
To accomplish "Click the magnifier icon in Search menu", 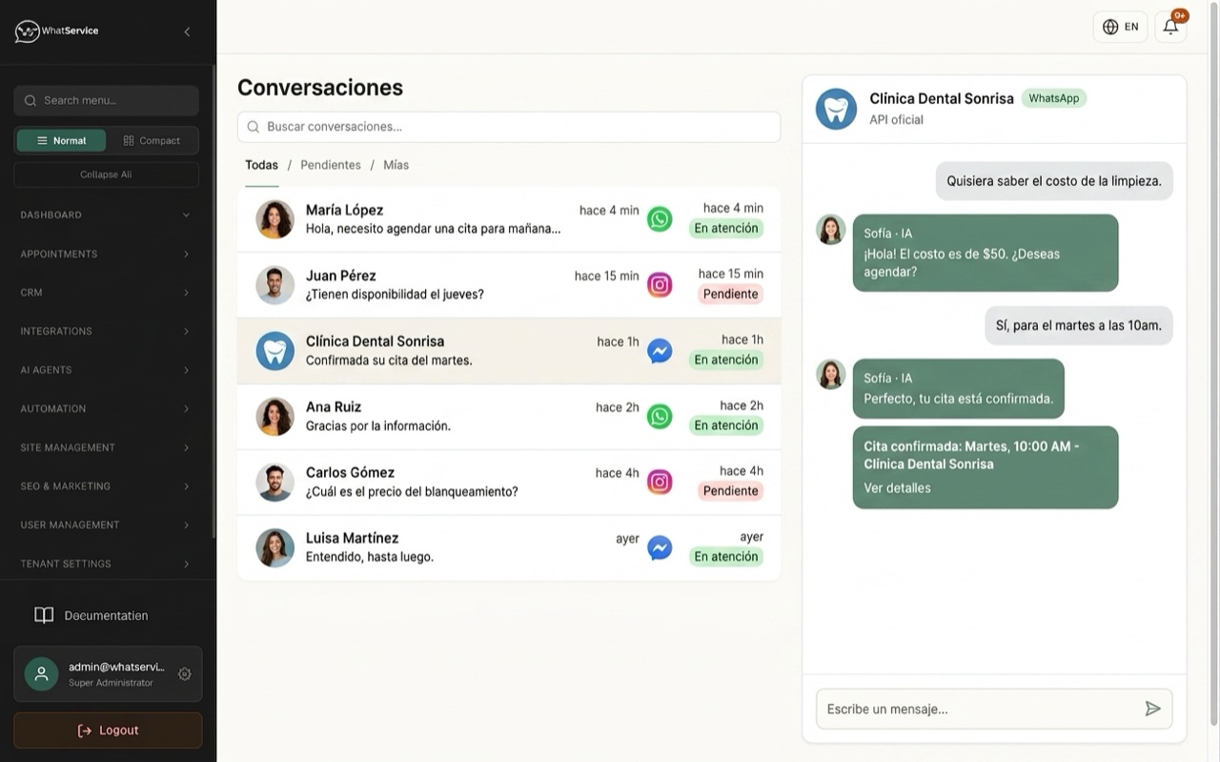I will (x=30, y=100).
